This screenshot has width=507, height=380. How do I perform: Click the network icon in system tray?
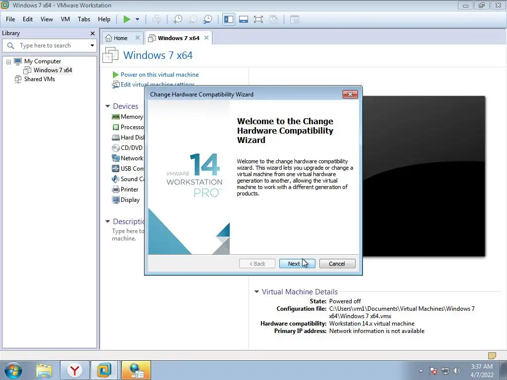[x=445, y=371]
